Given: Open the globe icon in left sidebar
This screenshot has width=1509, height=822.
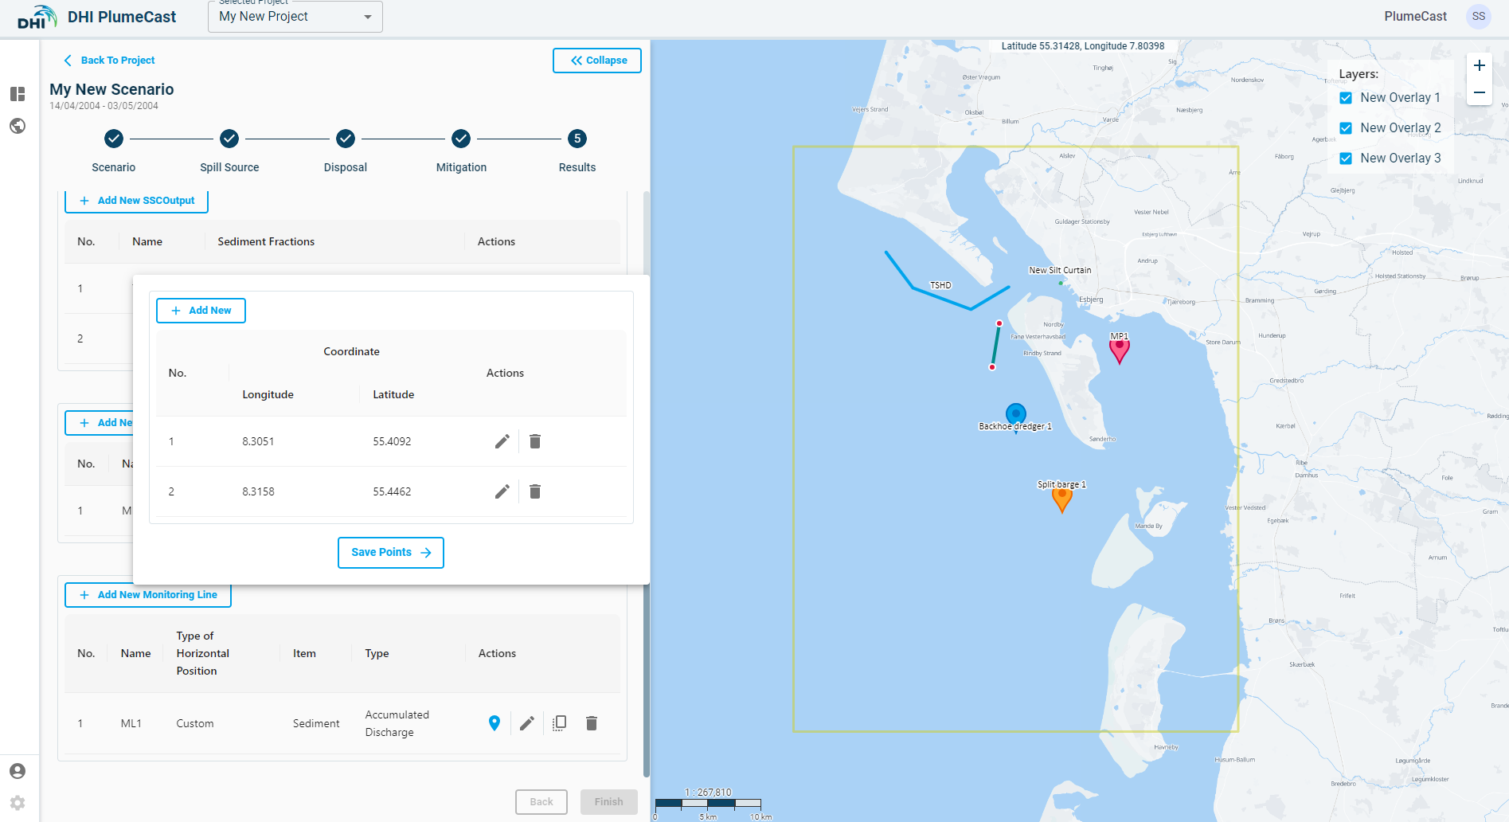Looking at the screenshot, I should click(18, 126).
